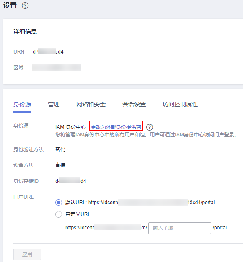Click the /portal suffix after the subdomain field

(220, 228)
